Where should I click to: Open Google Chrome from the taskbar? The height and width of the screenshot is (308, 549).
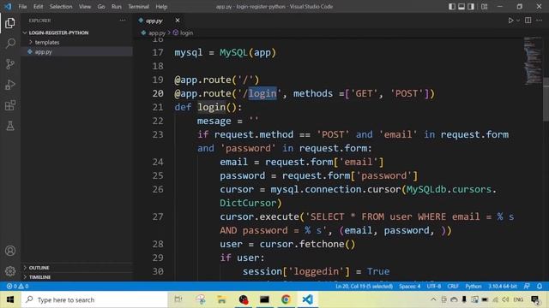286,299
